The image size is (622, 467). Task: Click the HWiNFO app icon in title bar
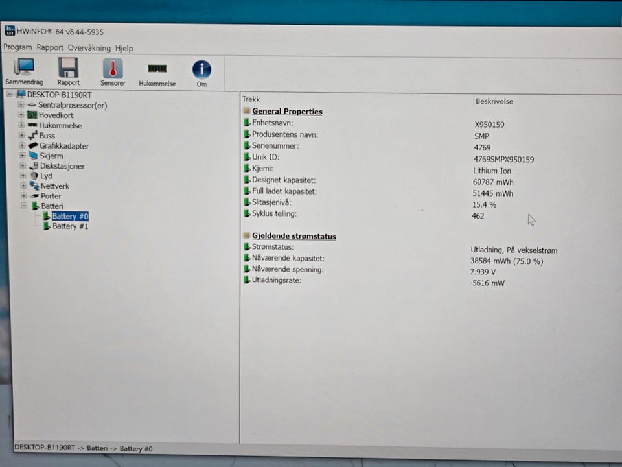pos(10,30)
